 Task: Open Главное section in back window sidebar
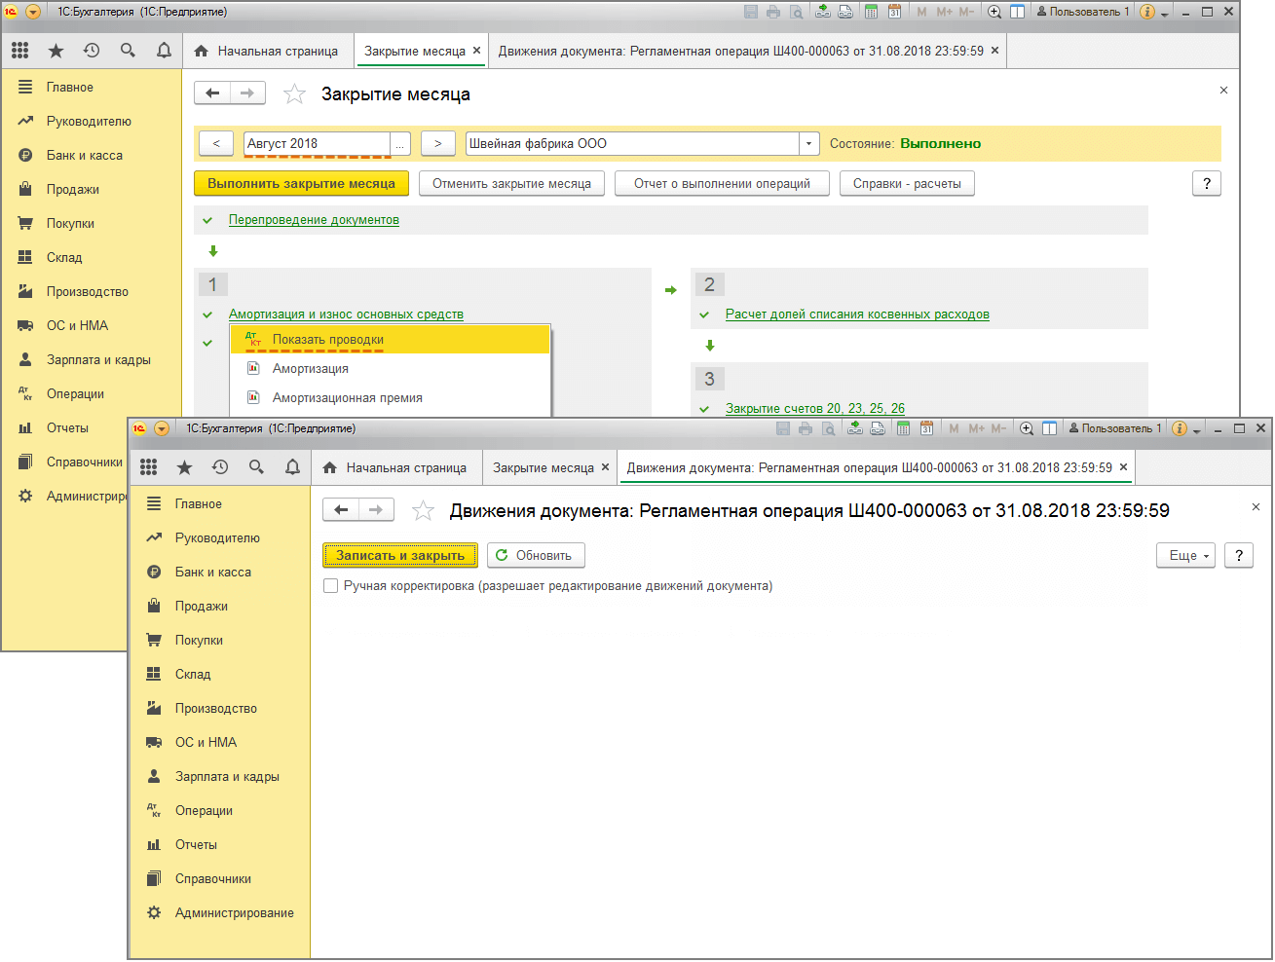click(x=70, y=88)
